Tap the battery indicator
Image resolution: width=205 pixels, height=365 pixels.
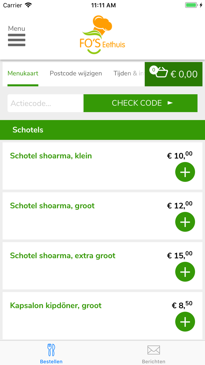click(191, 5)
